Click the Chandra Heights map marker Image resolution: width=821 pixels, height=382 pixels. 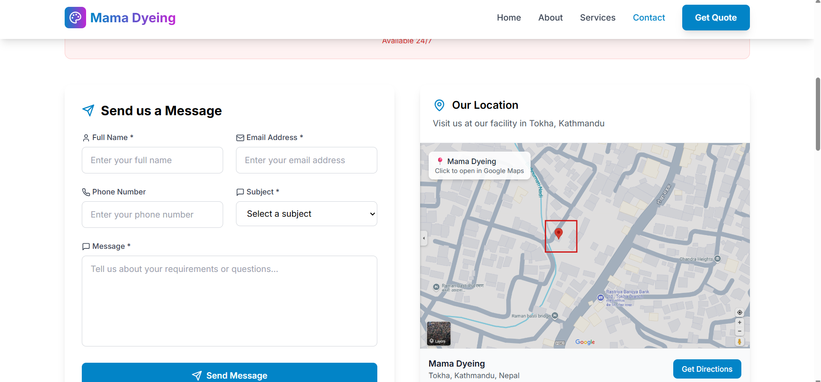pos(717,259)
